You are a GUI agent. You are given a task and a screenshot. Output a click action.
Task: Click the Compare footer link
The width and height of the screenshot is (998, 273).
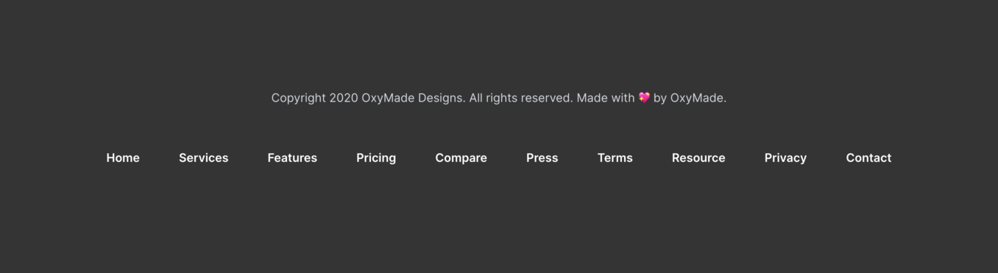461,157
